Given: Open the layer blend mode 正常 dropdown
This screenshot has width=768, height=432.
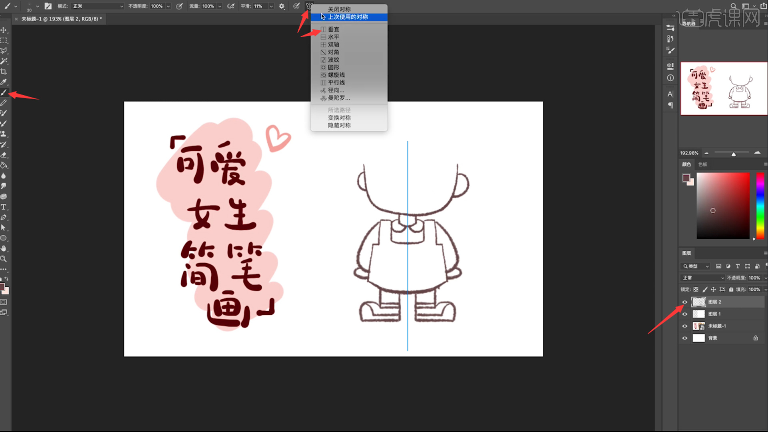Looking at the screenshot, I should (702, 278).
